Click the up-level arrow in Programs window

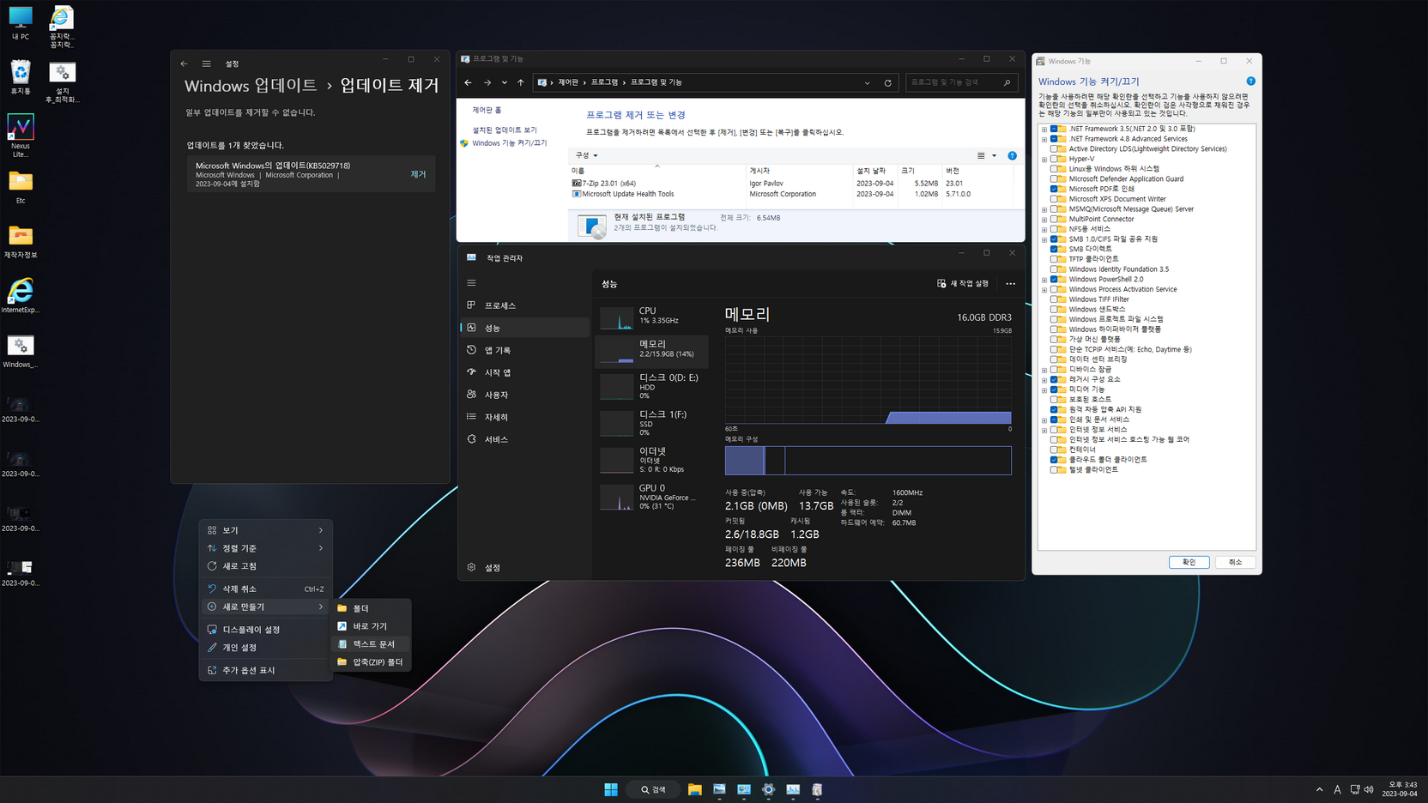pos(520,82)
